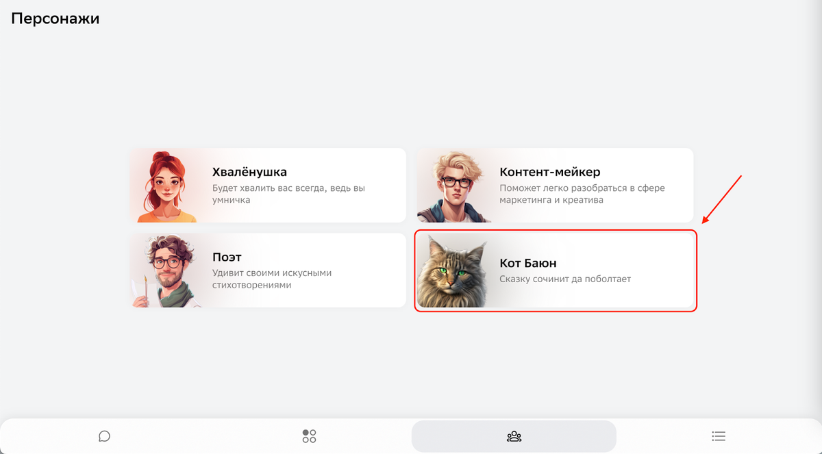Image resolution: width=822 pixels, height=454 pixels.
Task: Select the Поэт character title
Action: coord(227,257)
